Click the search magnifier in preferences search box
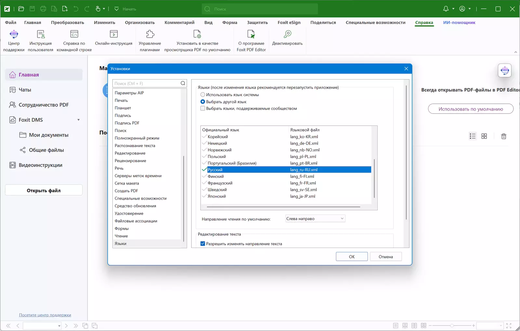520x331 pixels. [183, 83]
